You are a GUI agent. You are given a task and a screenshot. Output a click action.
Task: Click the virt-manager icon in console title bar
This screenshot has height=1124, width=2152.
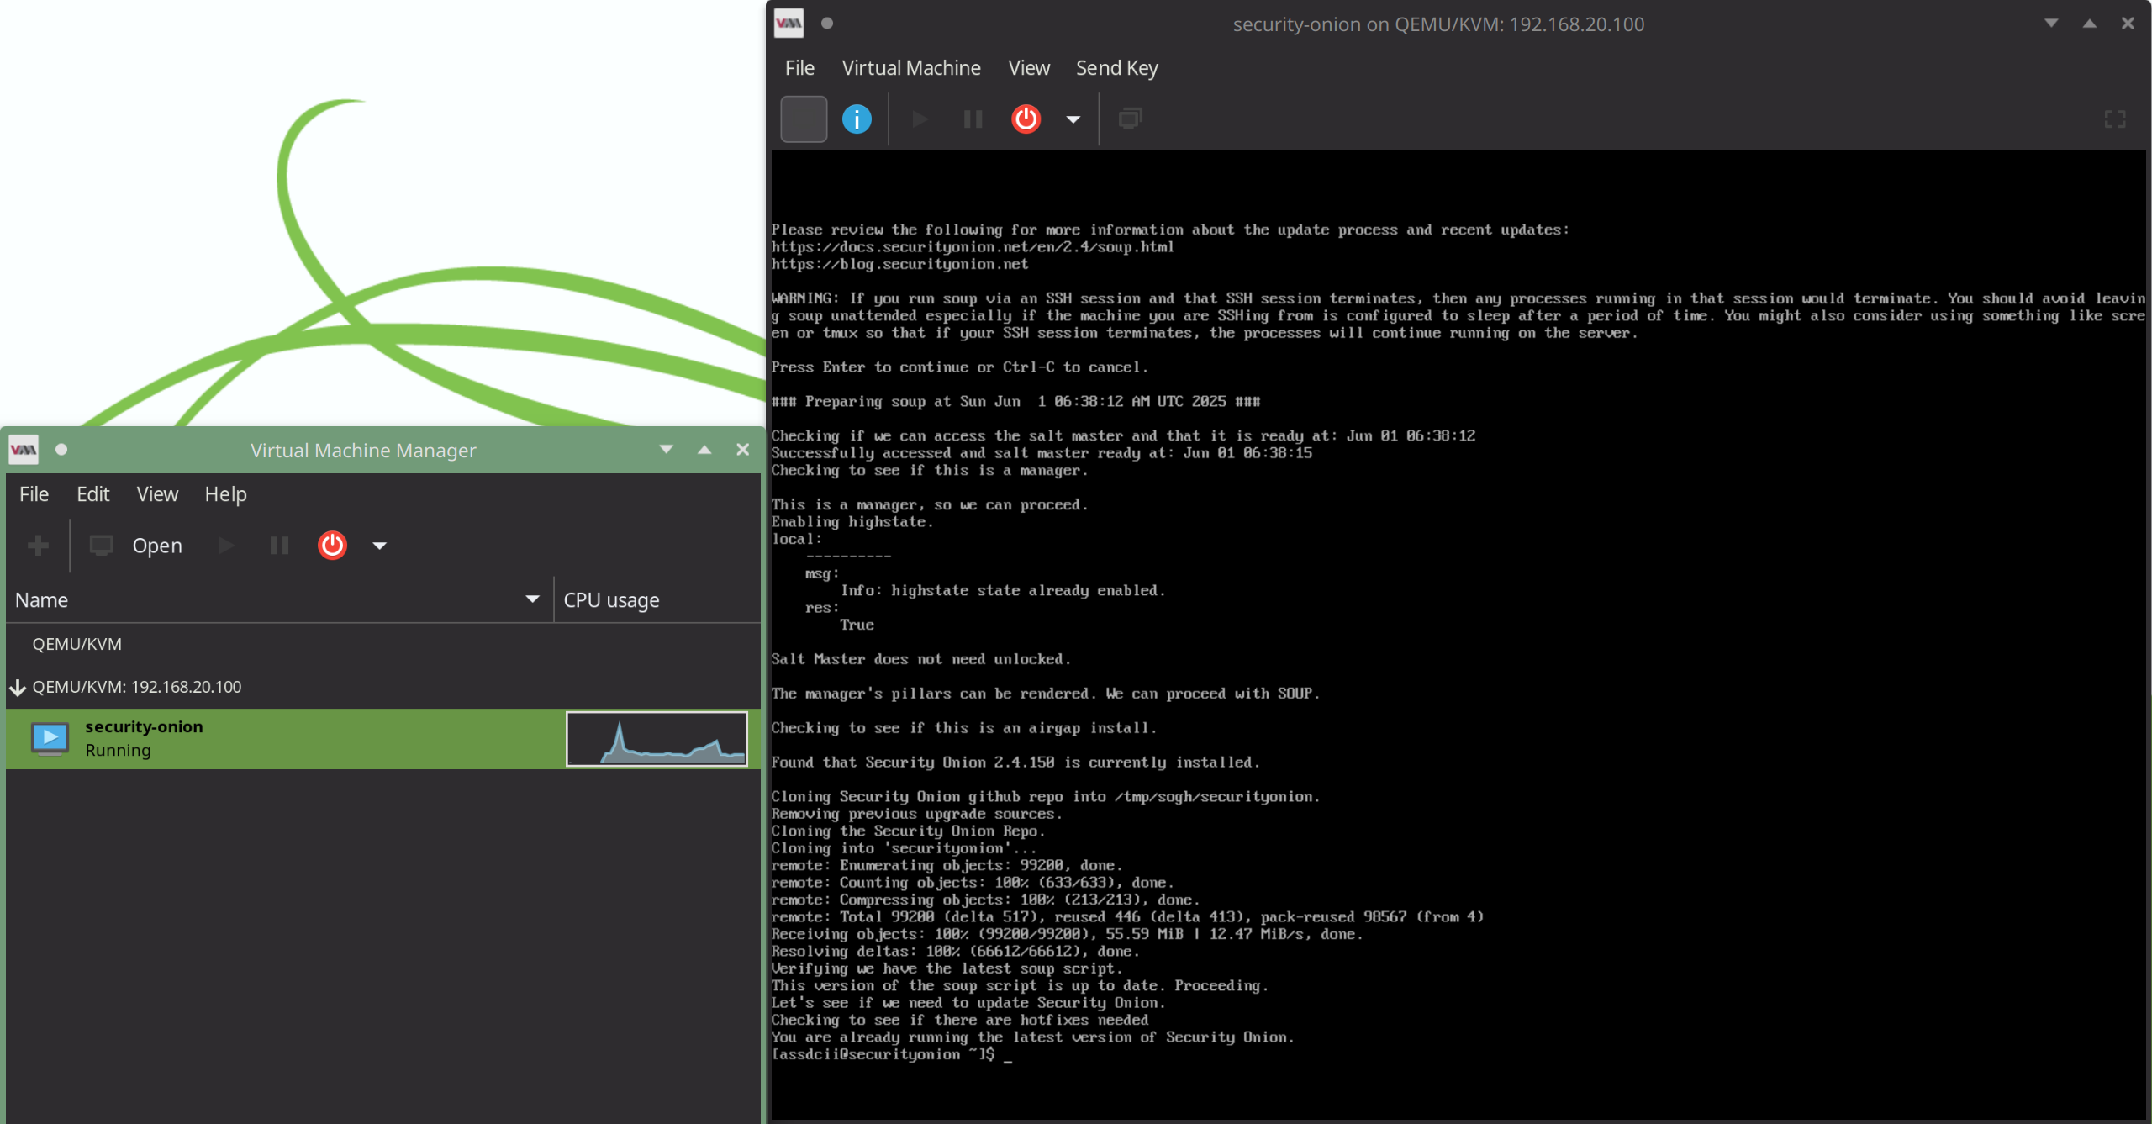[789, 24]
